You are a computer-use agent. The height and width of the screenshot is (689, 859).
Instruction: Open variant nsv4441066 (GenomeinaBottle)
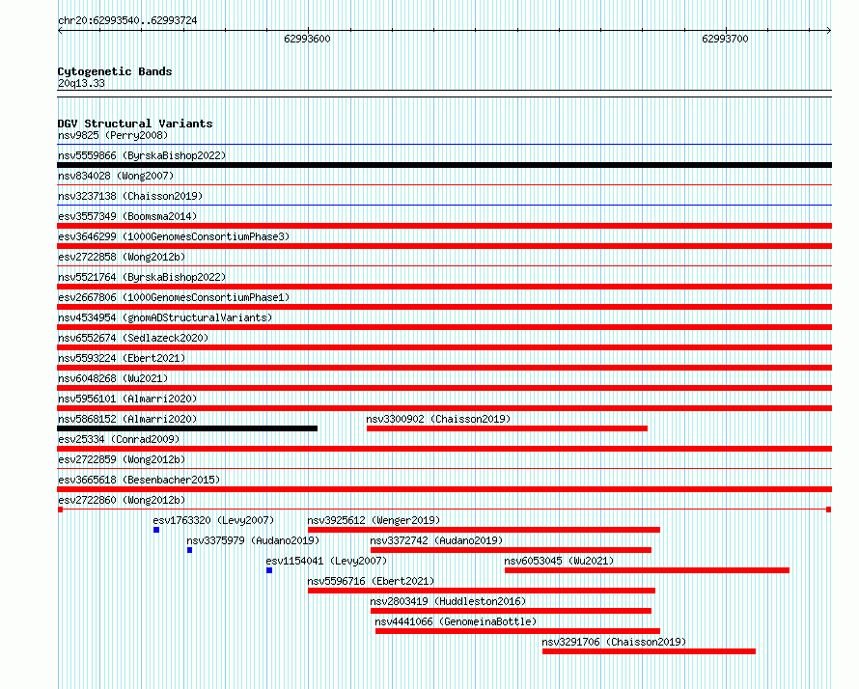pyautogui.click(x=456, y=621)
